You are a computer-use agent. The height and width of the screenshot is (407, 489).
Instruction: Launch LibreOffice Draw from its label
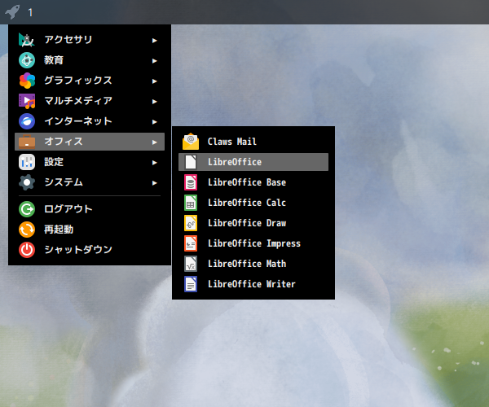(x=247, y=223)
